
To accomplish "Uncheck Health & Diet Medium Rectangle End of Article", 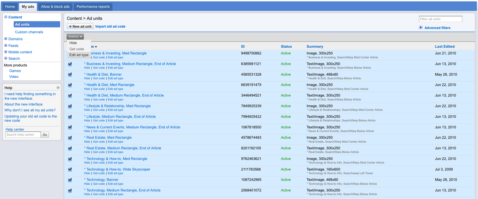I will 70,96.
